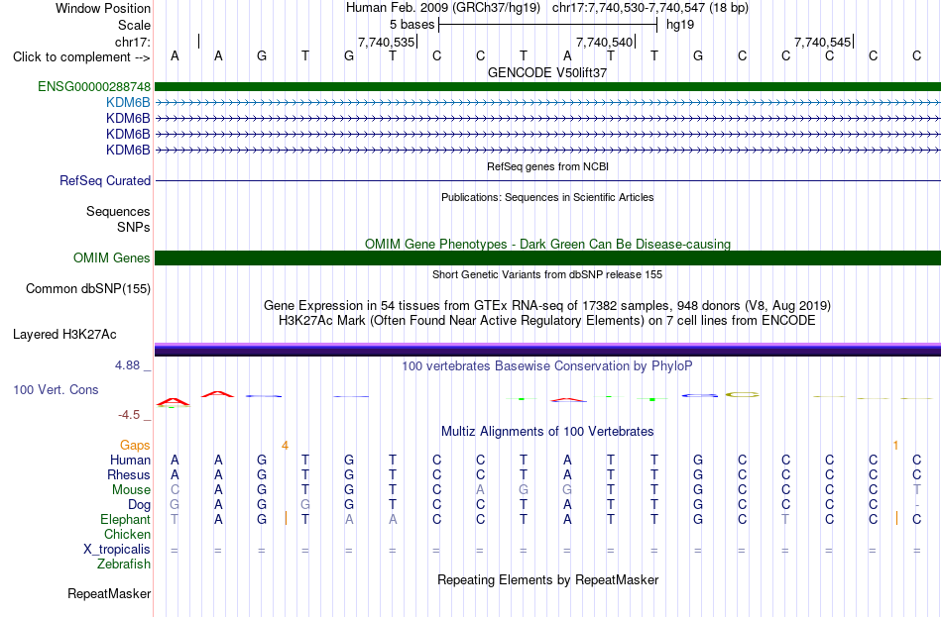The width and height of the screenshot is (942, 617).
Task: Click the Window Position label
Action: [103, 8]
